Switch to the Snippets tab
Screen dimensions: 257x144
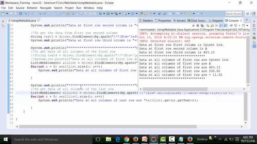216,20
